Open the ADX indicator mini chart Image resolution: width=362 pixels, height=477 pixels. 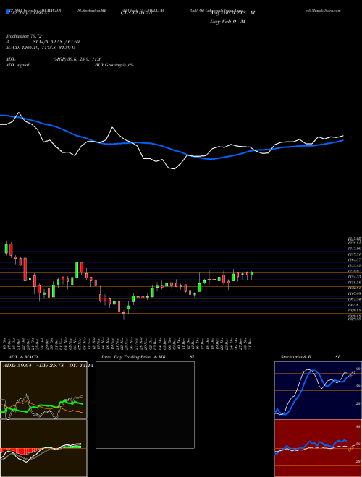pyautogui.click(x=43, y=390)
